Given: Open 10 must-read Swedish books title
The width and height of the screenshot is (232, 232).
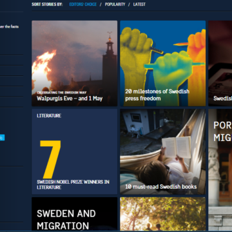Looking at the screenshot, I should click(x=161, y=186).
